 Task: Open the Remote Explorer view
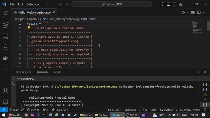pos(6,36)
